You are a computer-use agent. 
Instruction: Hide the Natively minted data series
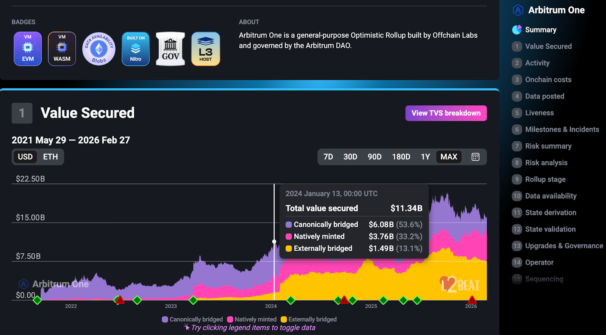click(252, 319)
